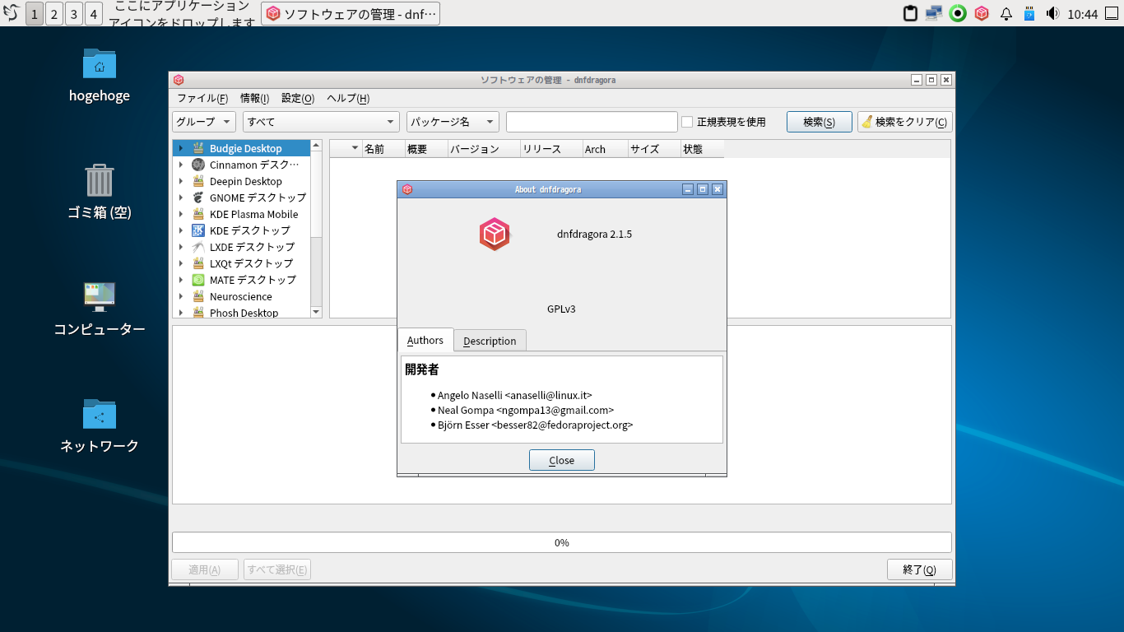Click the broom icon on 検索をクリア
This screenshot has width=1124, height=632.
click(x=866, y=122)
